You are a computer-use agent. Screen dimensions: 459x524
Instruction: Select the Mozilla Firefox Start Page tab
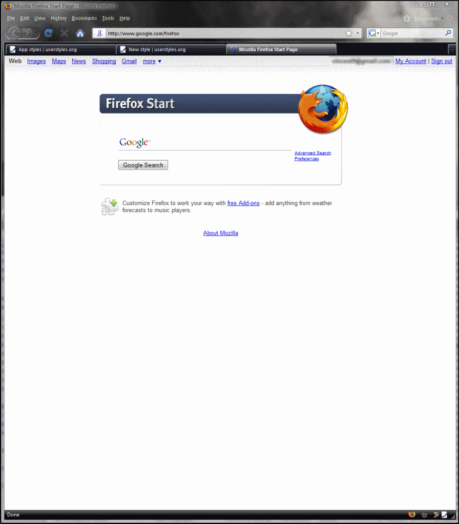click(x=282, y=49)
